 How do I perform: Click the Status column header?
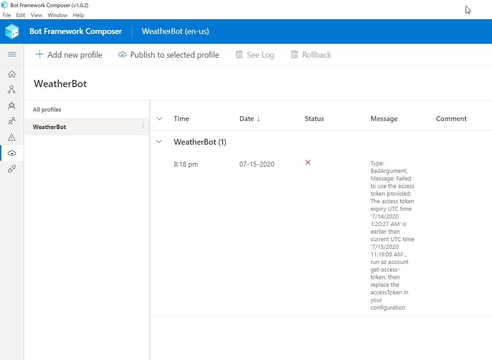click(315, 118)
